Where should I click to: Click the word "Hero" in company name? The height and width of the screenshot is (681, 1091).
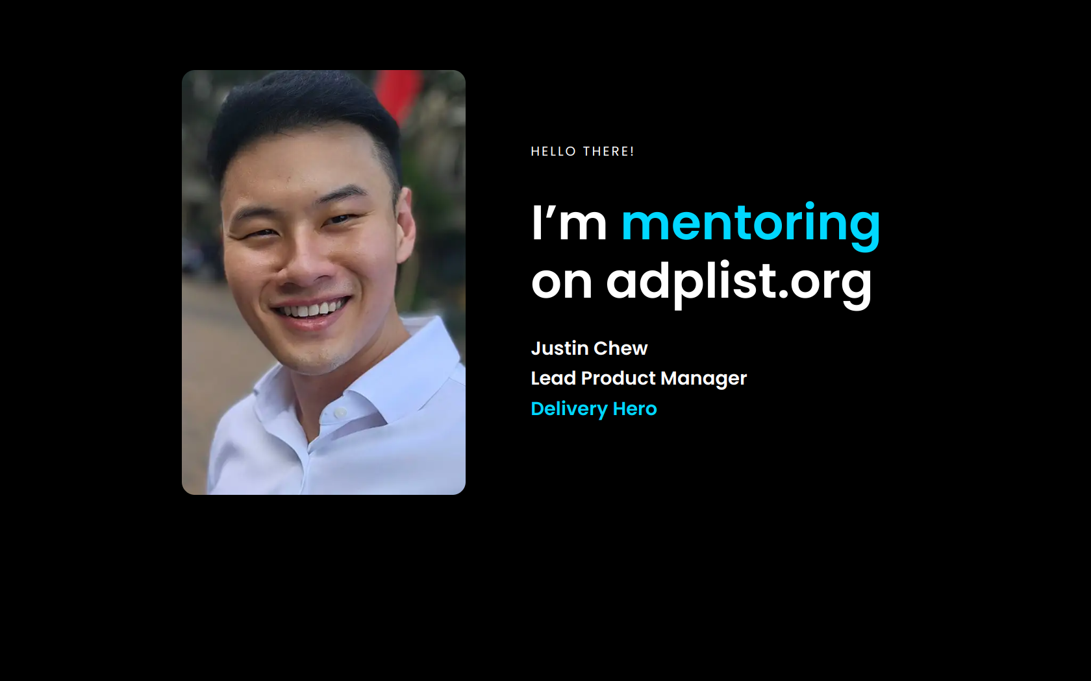[634, 409]
